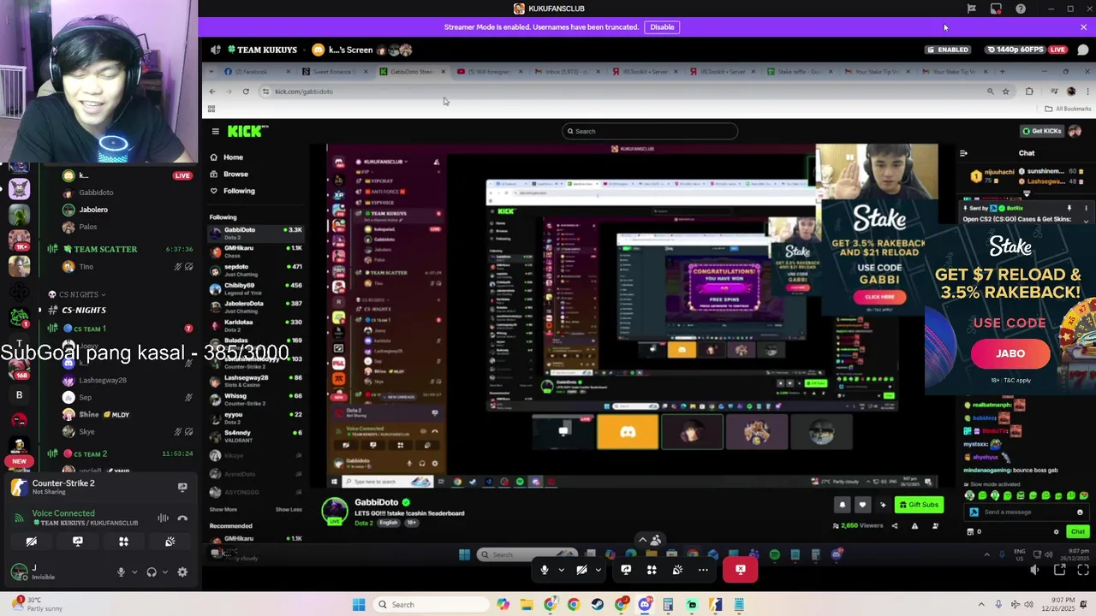The width and height of the screenshot is (1096, 616).
Task: Toggle the camera in the call control bar
Action: click(581, 570)
